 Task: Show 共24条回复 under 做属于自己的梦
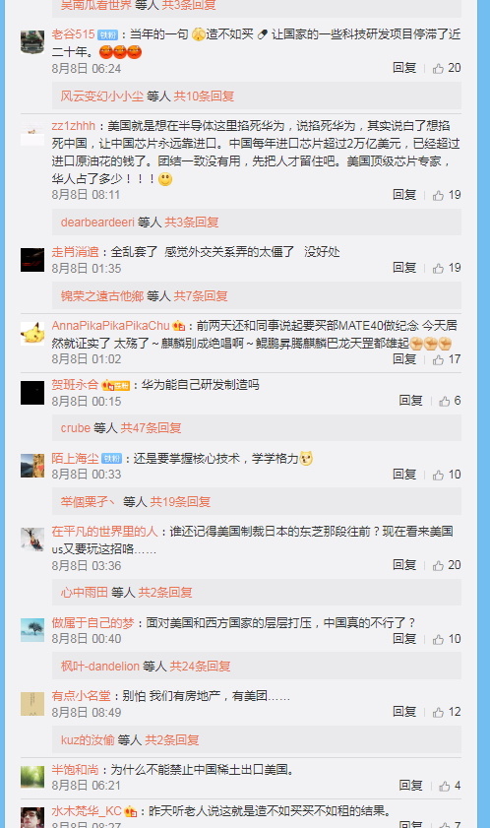(200, 667)
